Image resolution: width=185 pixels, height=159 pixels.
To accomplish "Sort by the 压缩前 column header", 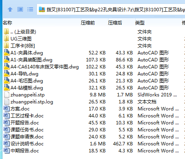I will pyautogui.click(x=88, y=23).
